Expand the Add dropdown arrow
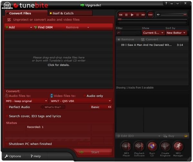Screen dimensions: 193x162 tap(31, 27)
